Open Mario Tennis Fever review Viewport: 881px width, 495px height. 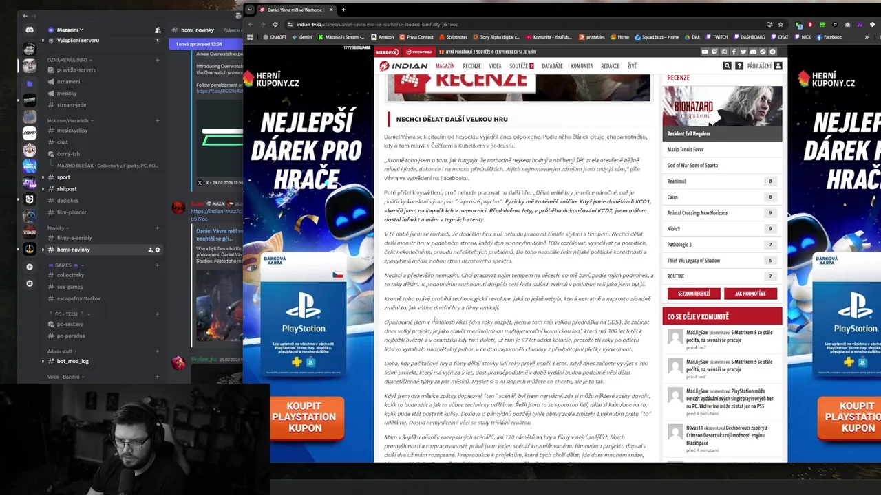[x=685, y=149]
